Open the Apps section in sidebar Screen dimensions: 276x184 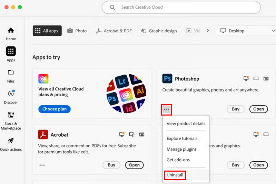point(11,54)
